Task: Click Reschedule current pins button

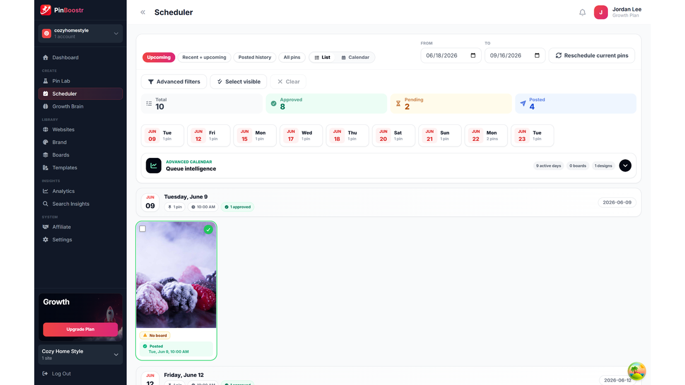Action: pos(592,55)
